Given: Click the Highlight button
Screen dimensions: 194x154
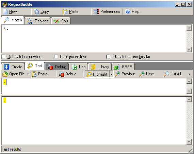Looking at the screenshot, I should pos(97,74).
